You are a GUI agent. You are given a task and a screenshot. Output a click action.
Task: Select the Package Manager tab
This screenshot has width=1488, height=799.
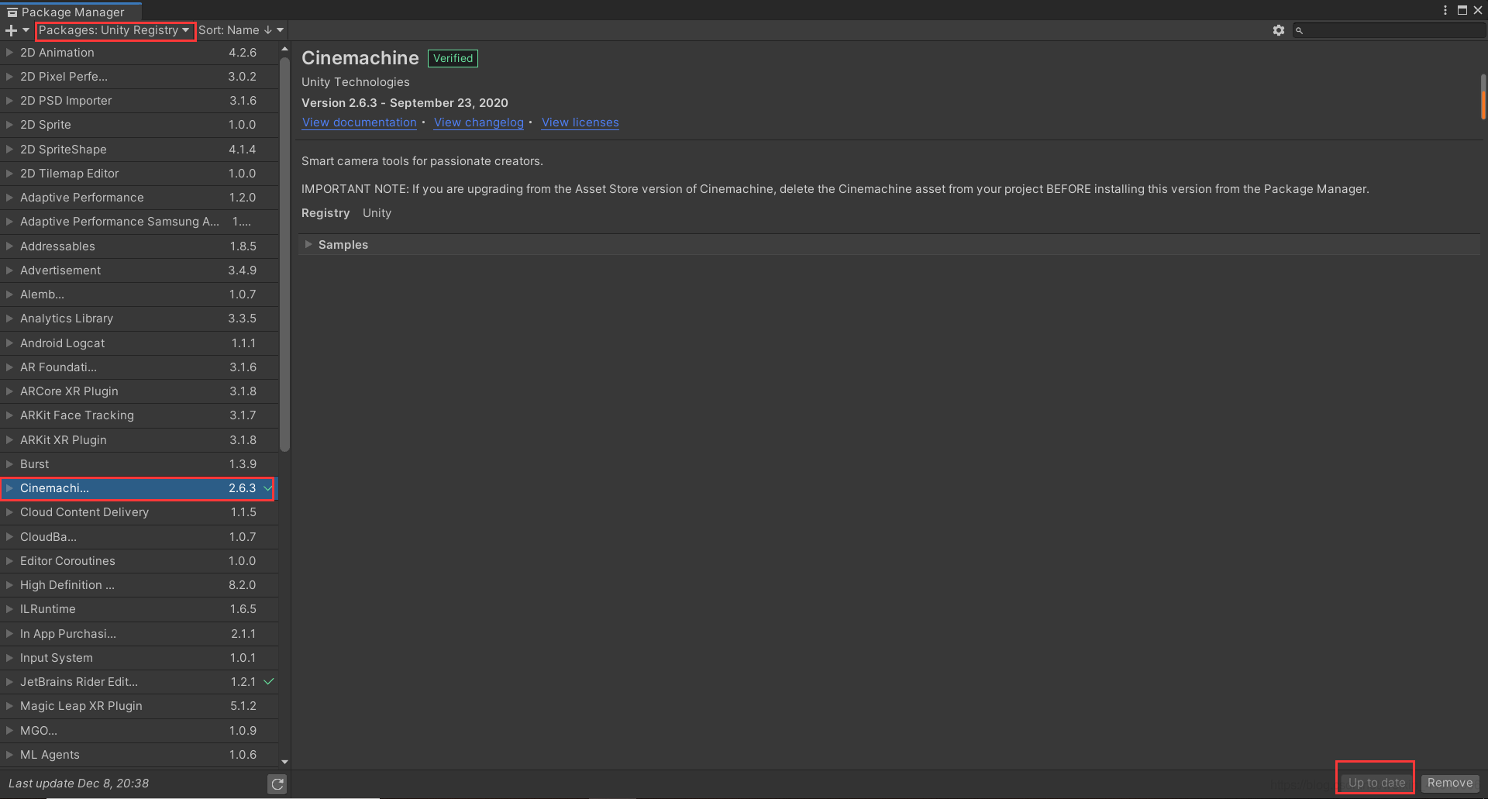click(x=71, y=12)
